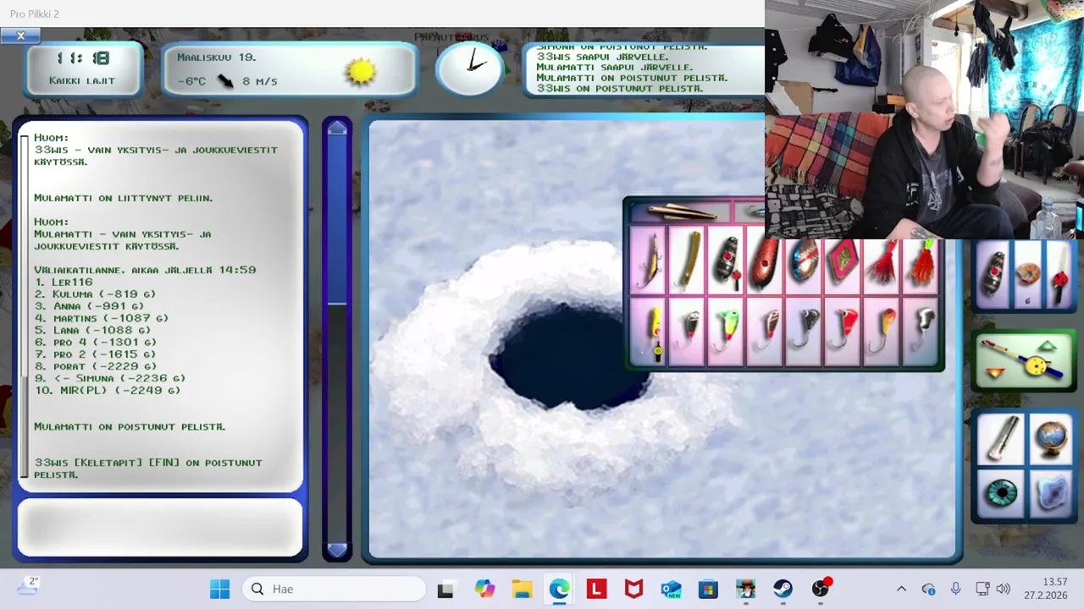The height and width of the screenshot is (609, 1084).
Task: Raise the rod with green up arrow
Action: point(1048,345)
